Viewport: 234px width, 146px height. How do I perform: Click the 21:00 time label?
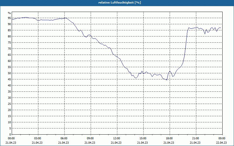coord(196,138)
